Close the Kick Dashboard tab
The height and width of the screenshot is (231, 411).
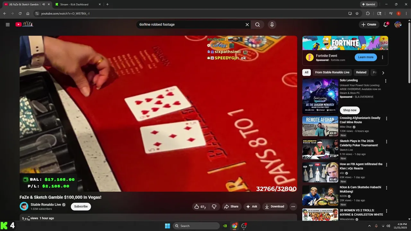pyautogui.click(x=100, y=4)
